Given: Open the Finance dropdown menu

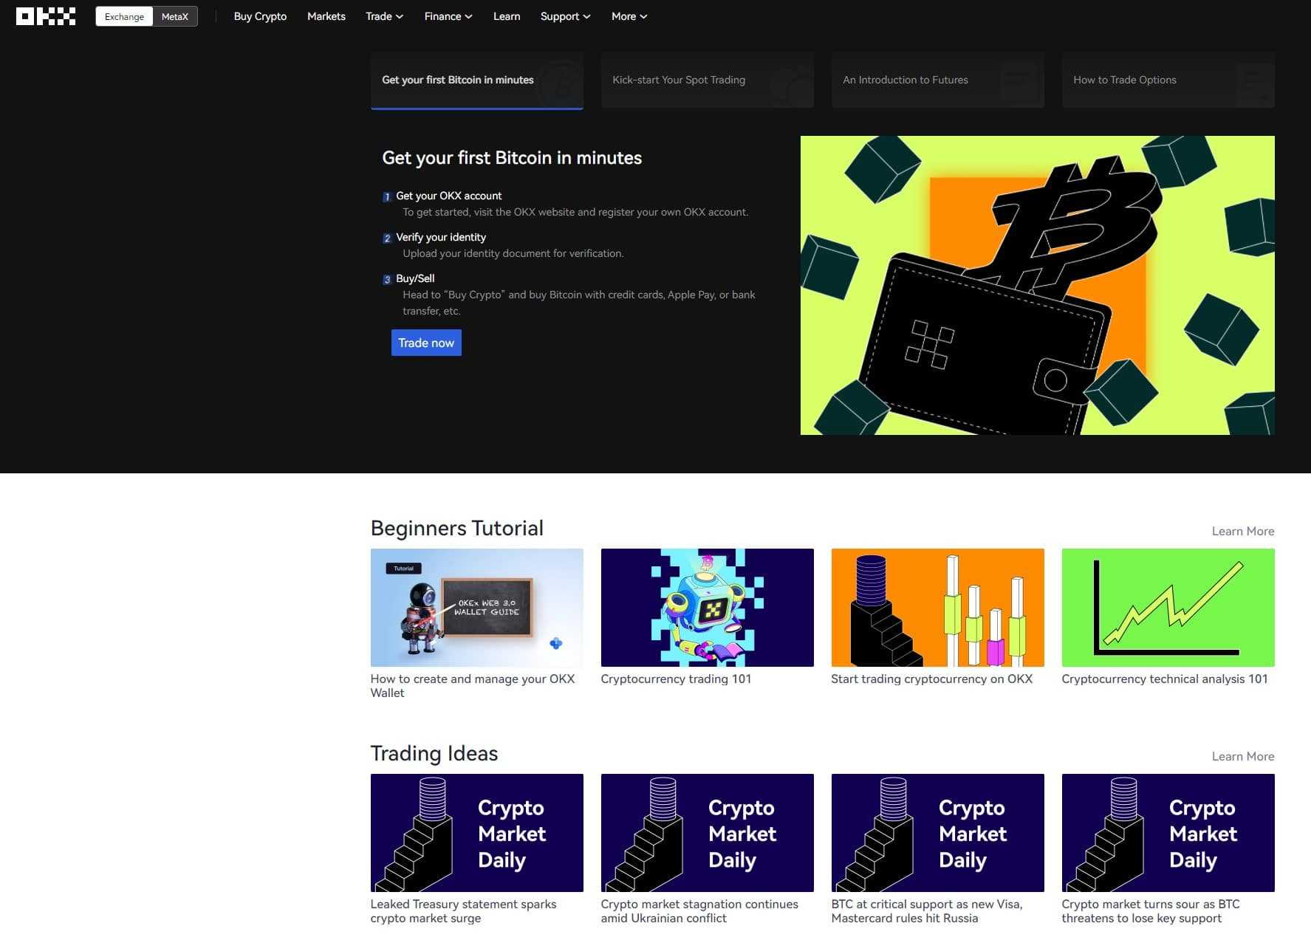Looking at the screenshot, I should pyautogui.click(x=448, y=16).
